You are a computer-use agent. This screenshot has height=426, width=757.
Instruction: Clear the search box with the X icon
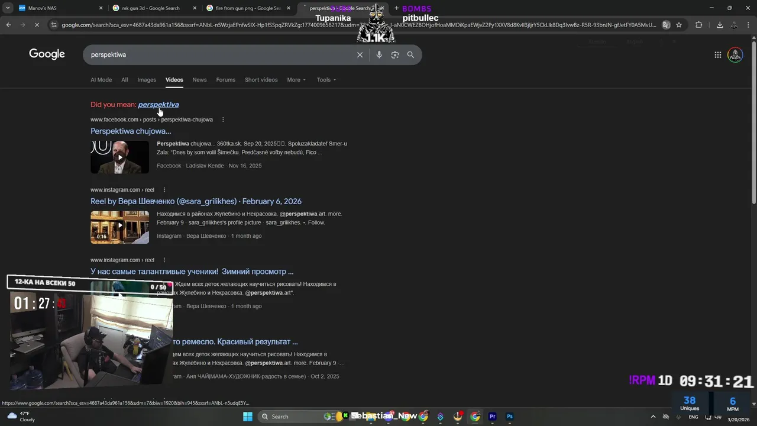[360, 54]
